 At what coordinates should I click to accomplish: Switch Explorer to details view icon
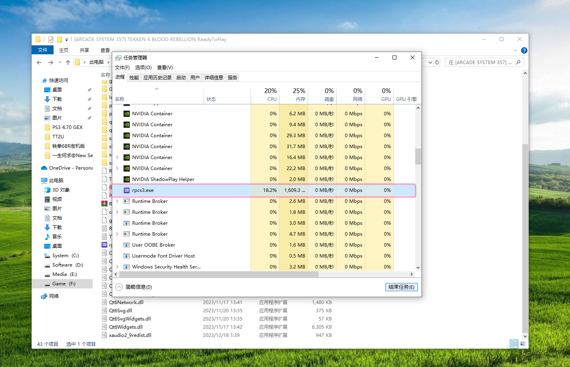(514, 344)
